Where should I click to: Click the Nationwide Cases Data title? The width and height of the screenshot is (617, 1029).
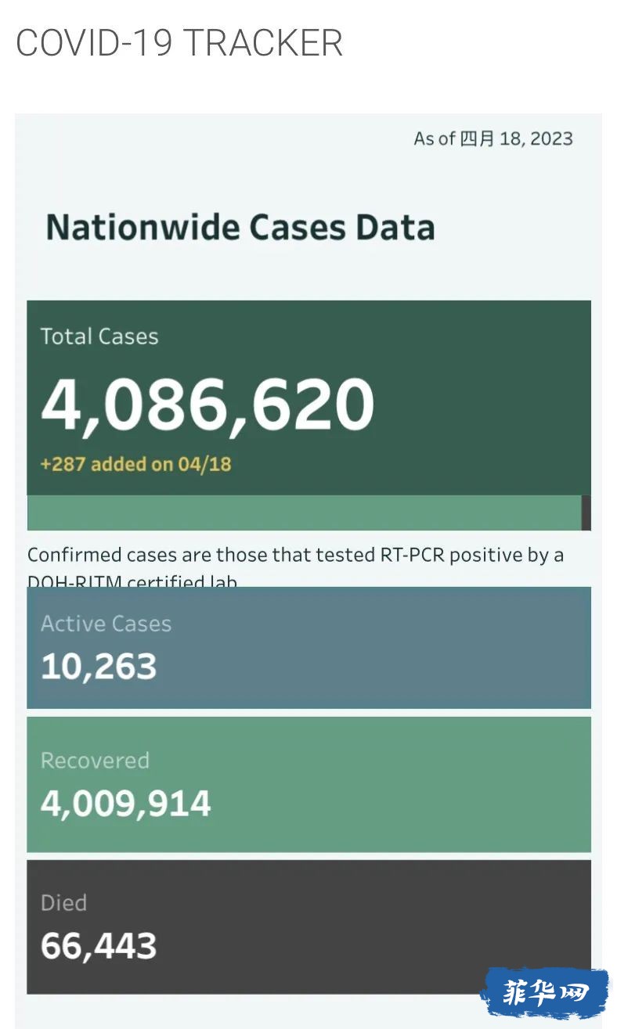tap(240, 228)
